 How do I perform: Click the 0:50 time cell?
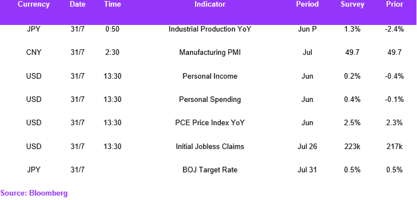[x=112, y=29]
